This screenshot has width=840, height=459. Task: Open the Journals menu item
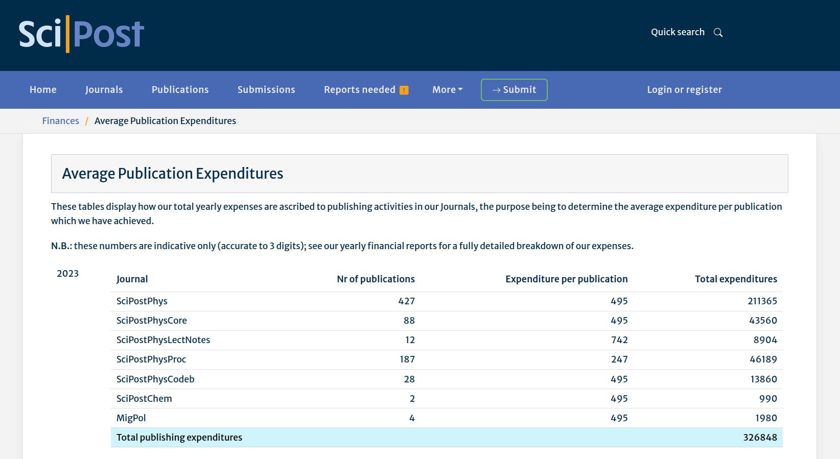[x=104, y=90]
